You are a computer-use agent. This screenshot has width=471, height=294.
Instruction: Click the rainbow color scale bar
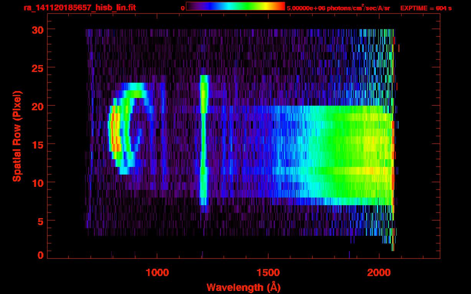point(235,6)
